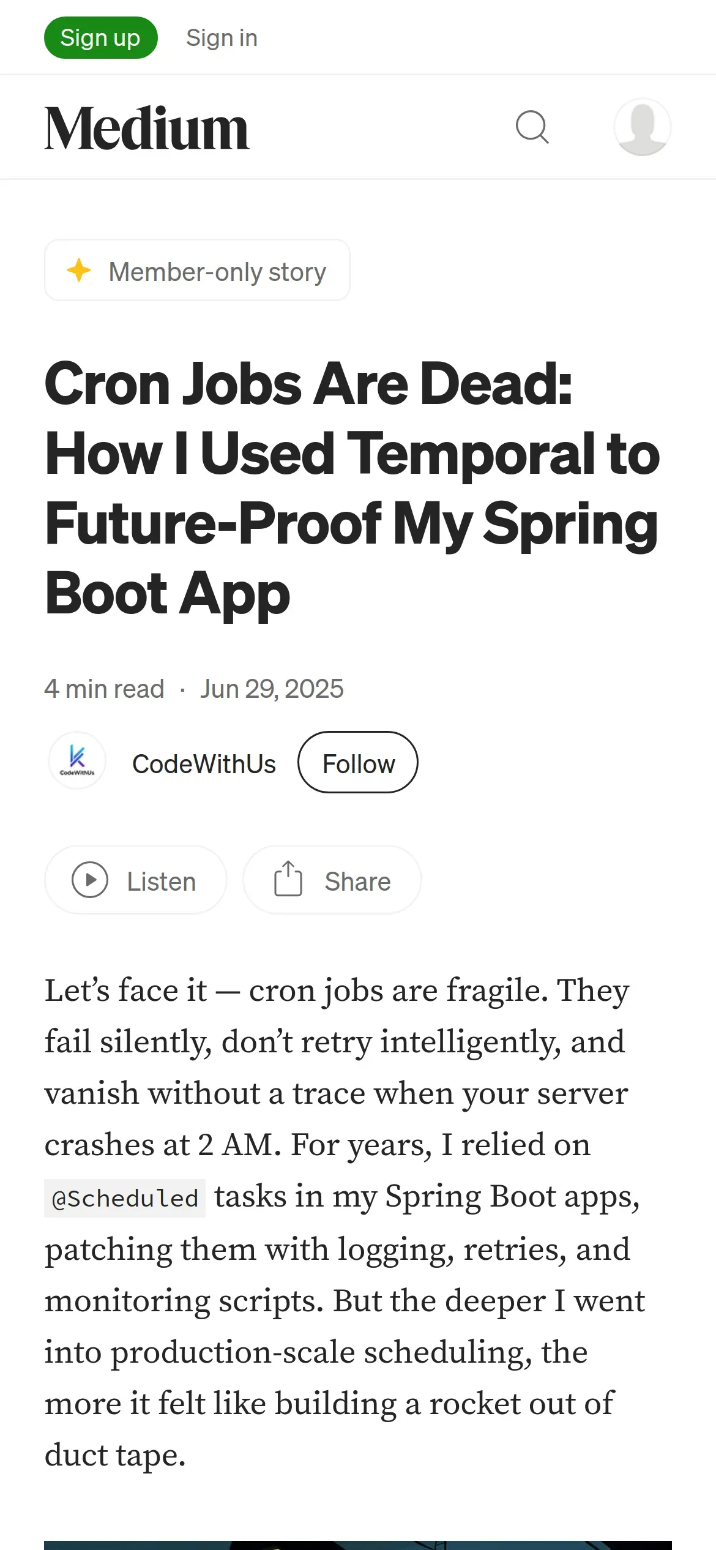
Task: Click the article's first paragraph text
Action: tap(345, 1222)
